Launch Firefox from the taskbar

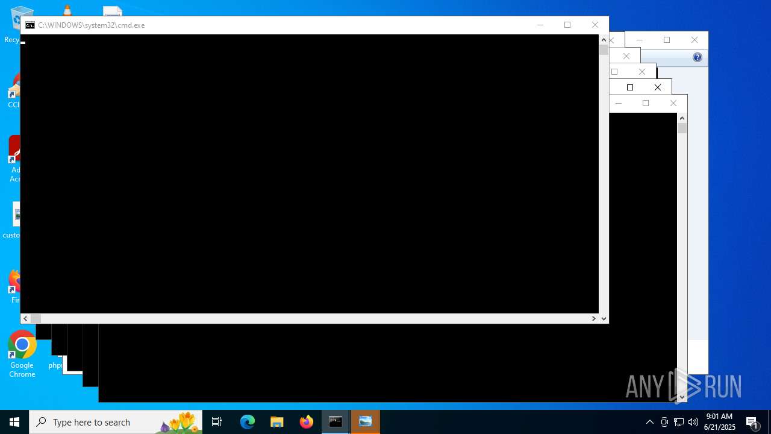coord(307,422)
